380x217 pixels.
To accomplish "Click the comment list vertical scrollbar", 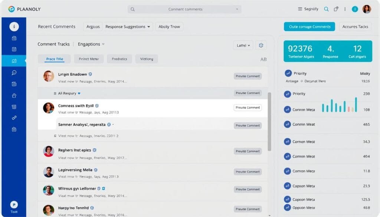I will pos(269,122).
